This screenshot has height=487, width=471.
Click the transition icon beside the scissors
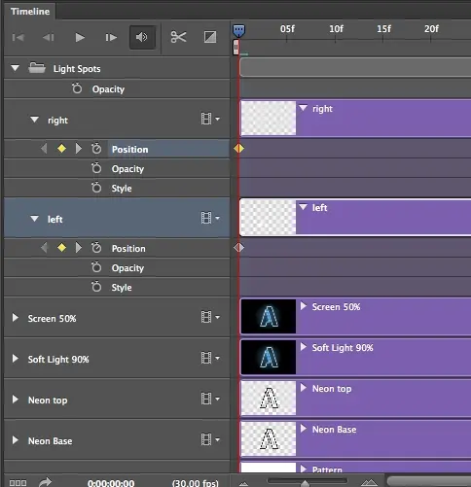click(210, 37)
